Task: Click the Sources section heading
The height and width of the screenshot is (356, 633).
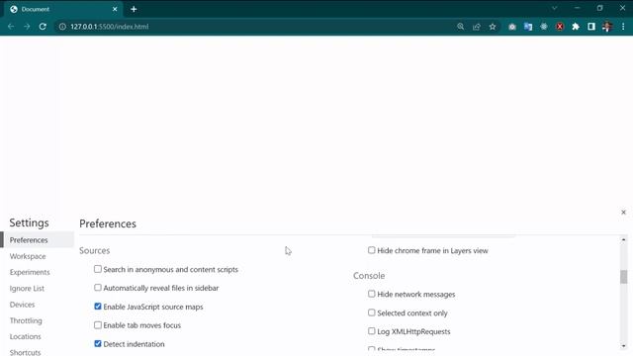Action: (x=95, y=250)
